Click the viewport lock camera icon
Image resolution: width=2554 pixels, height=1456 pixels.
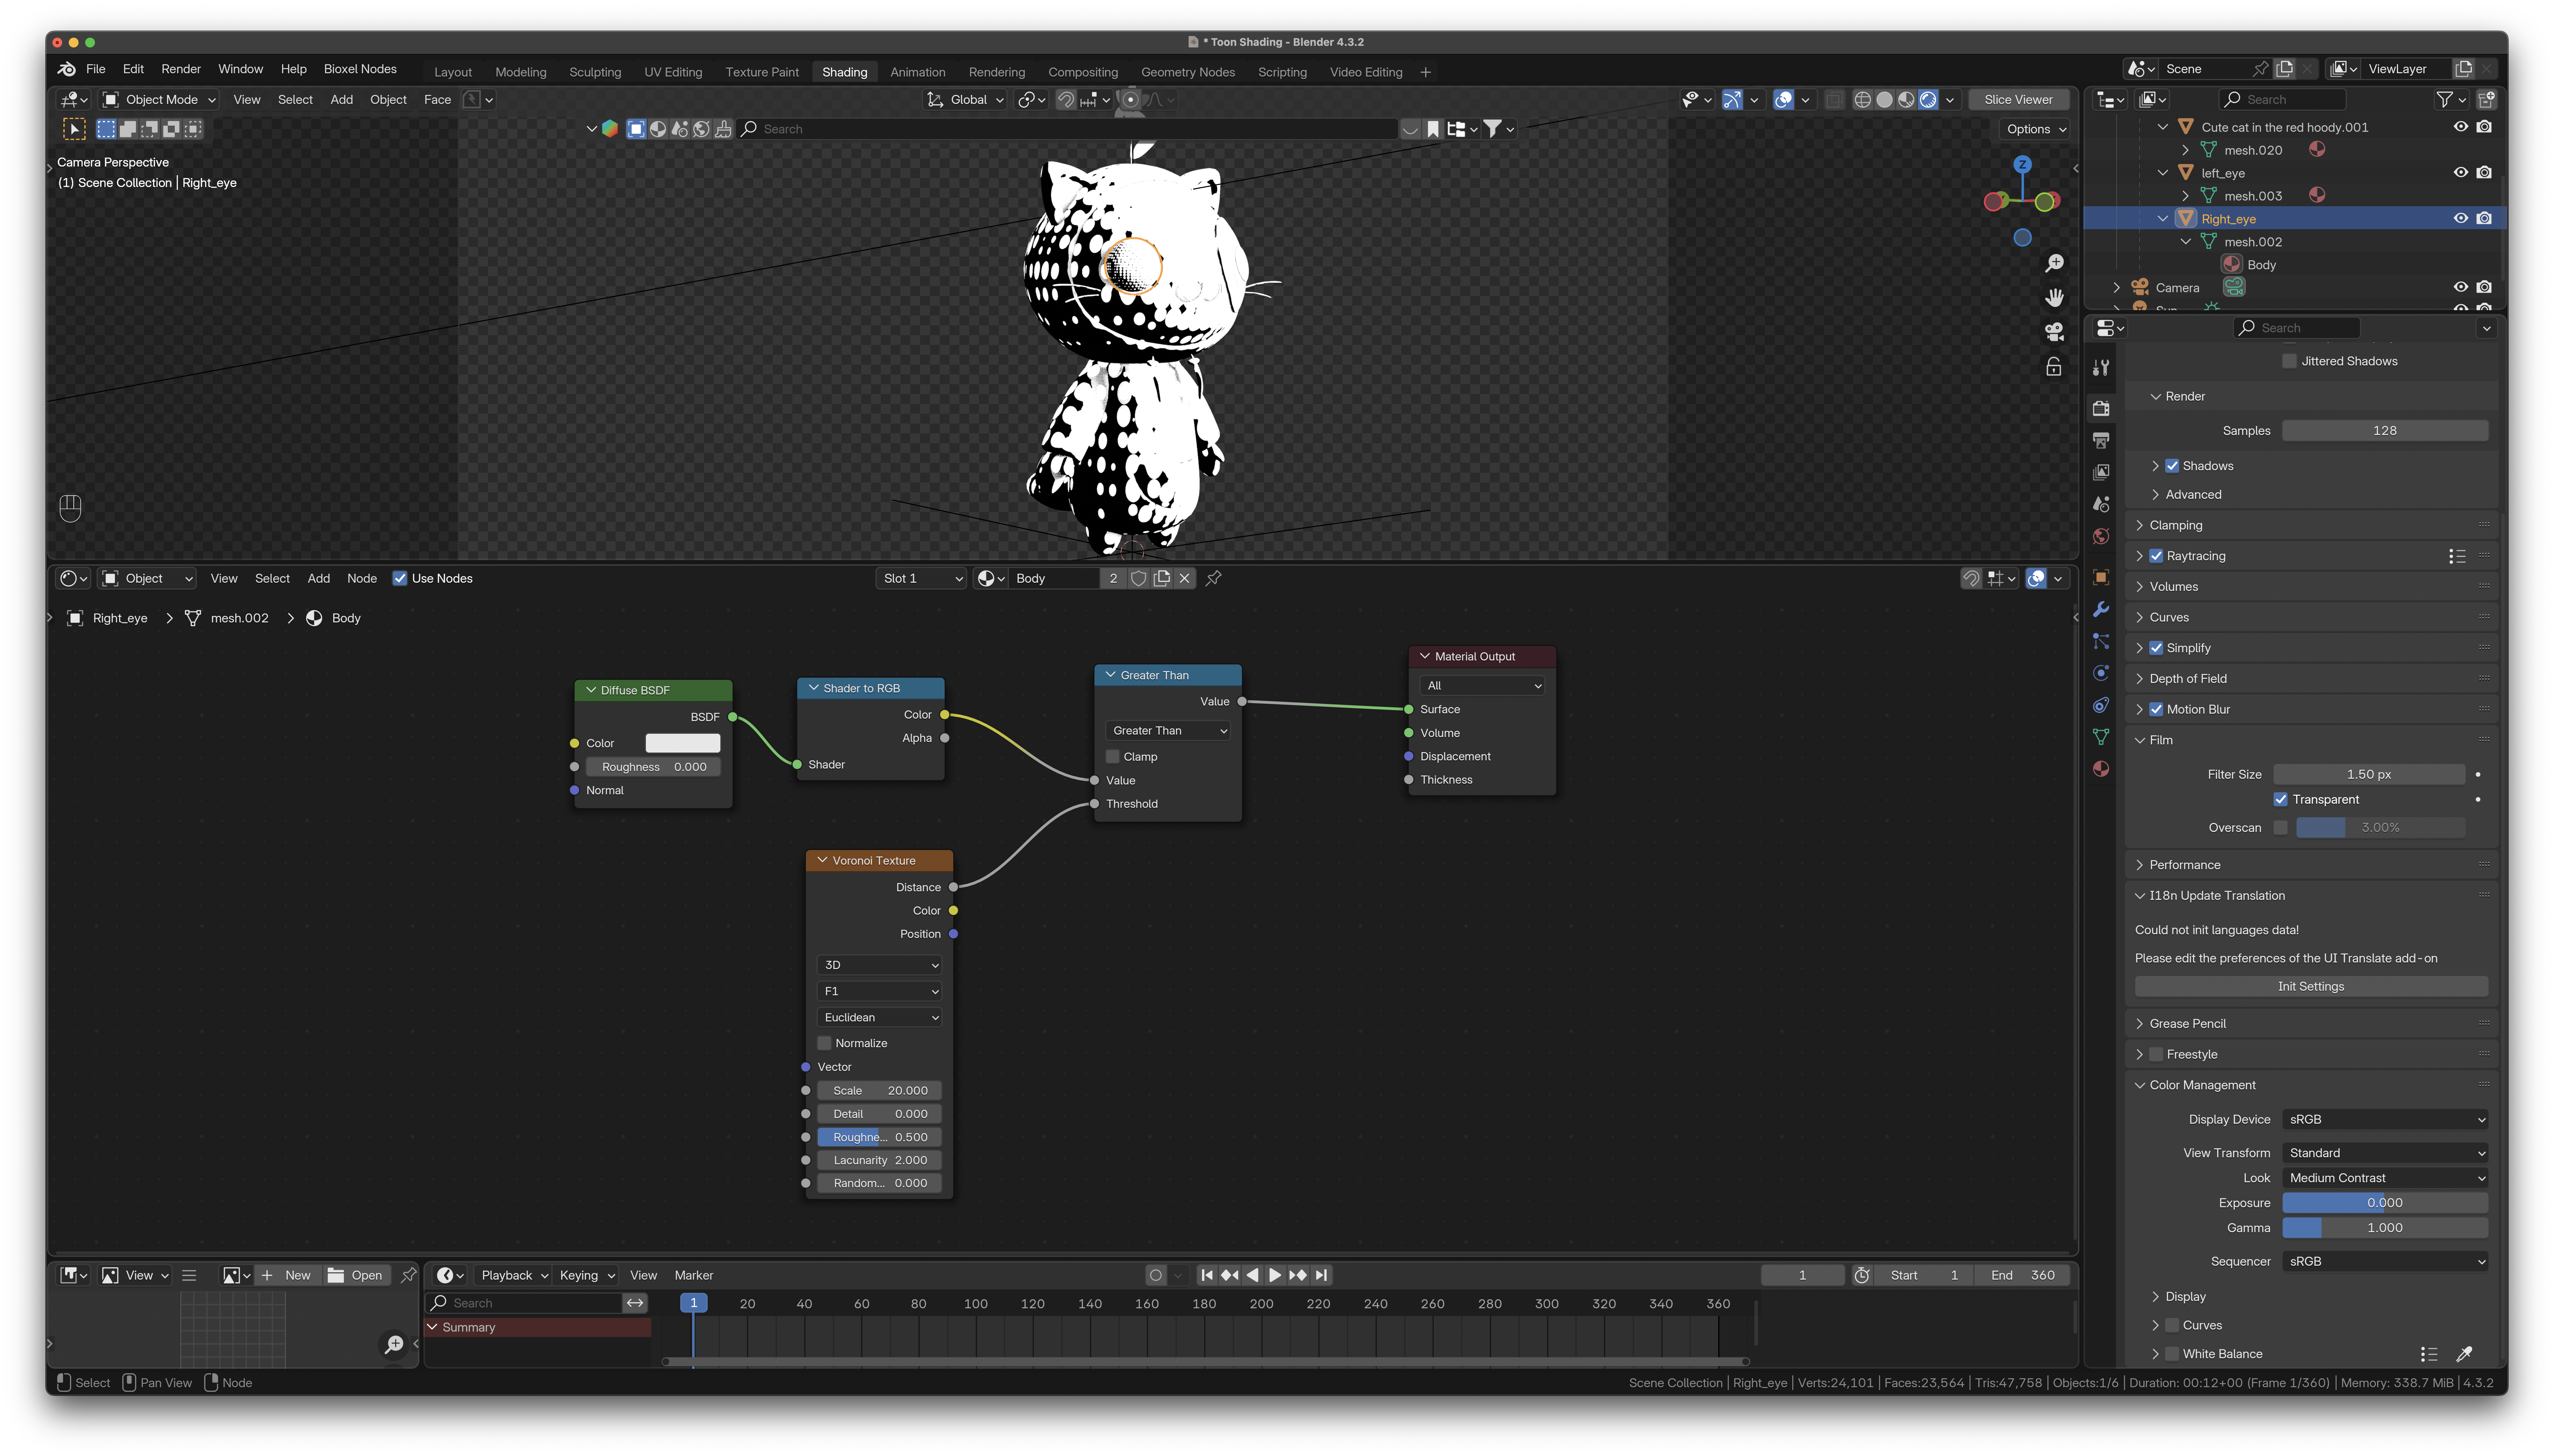(2054, 367)
